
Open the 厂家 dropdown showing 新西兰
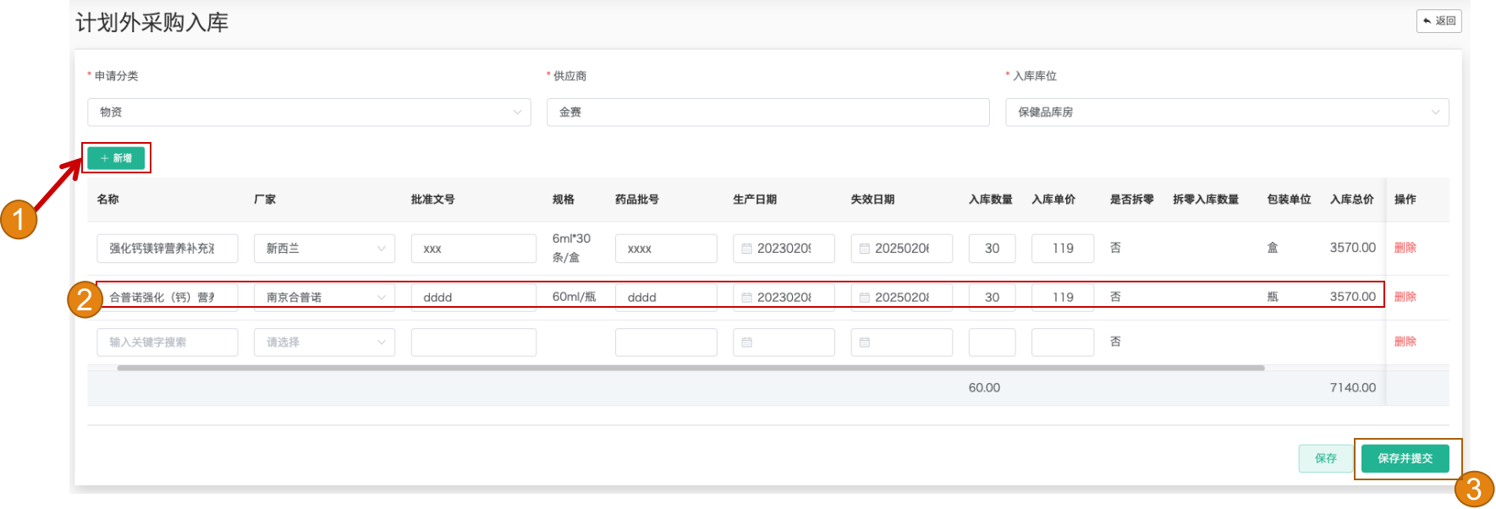(x=324, y=249)
